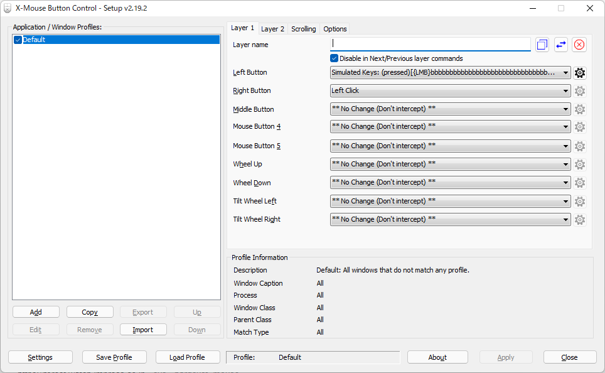Open the Tilt Wheel Right dropdown
Viewport: 605px width, 373px height.
point(450,219)
